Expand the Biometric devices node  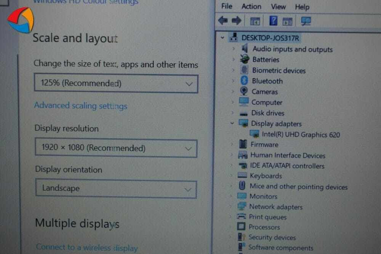point(233,70)
